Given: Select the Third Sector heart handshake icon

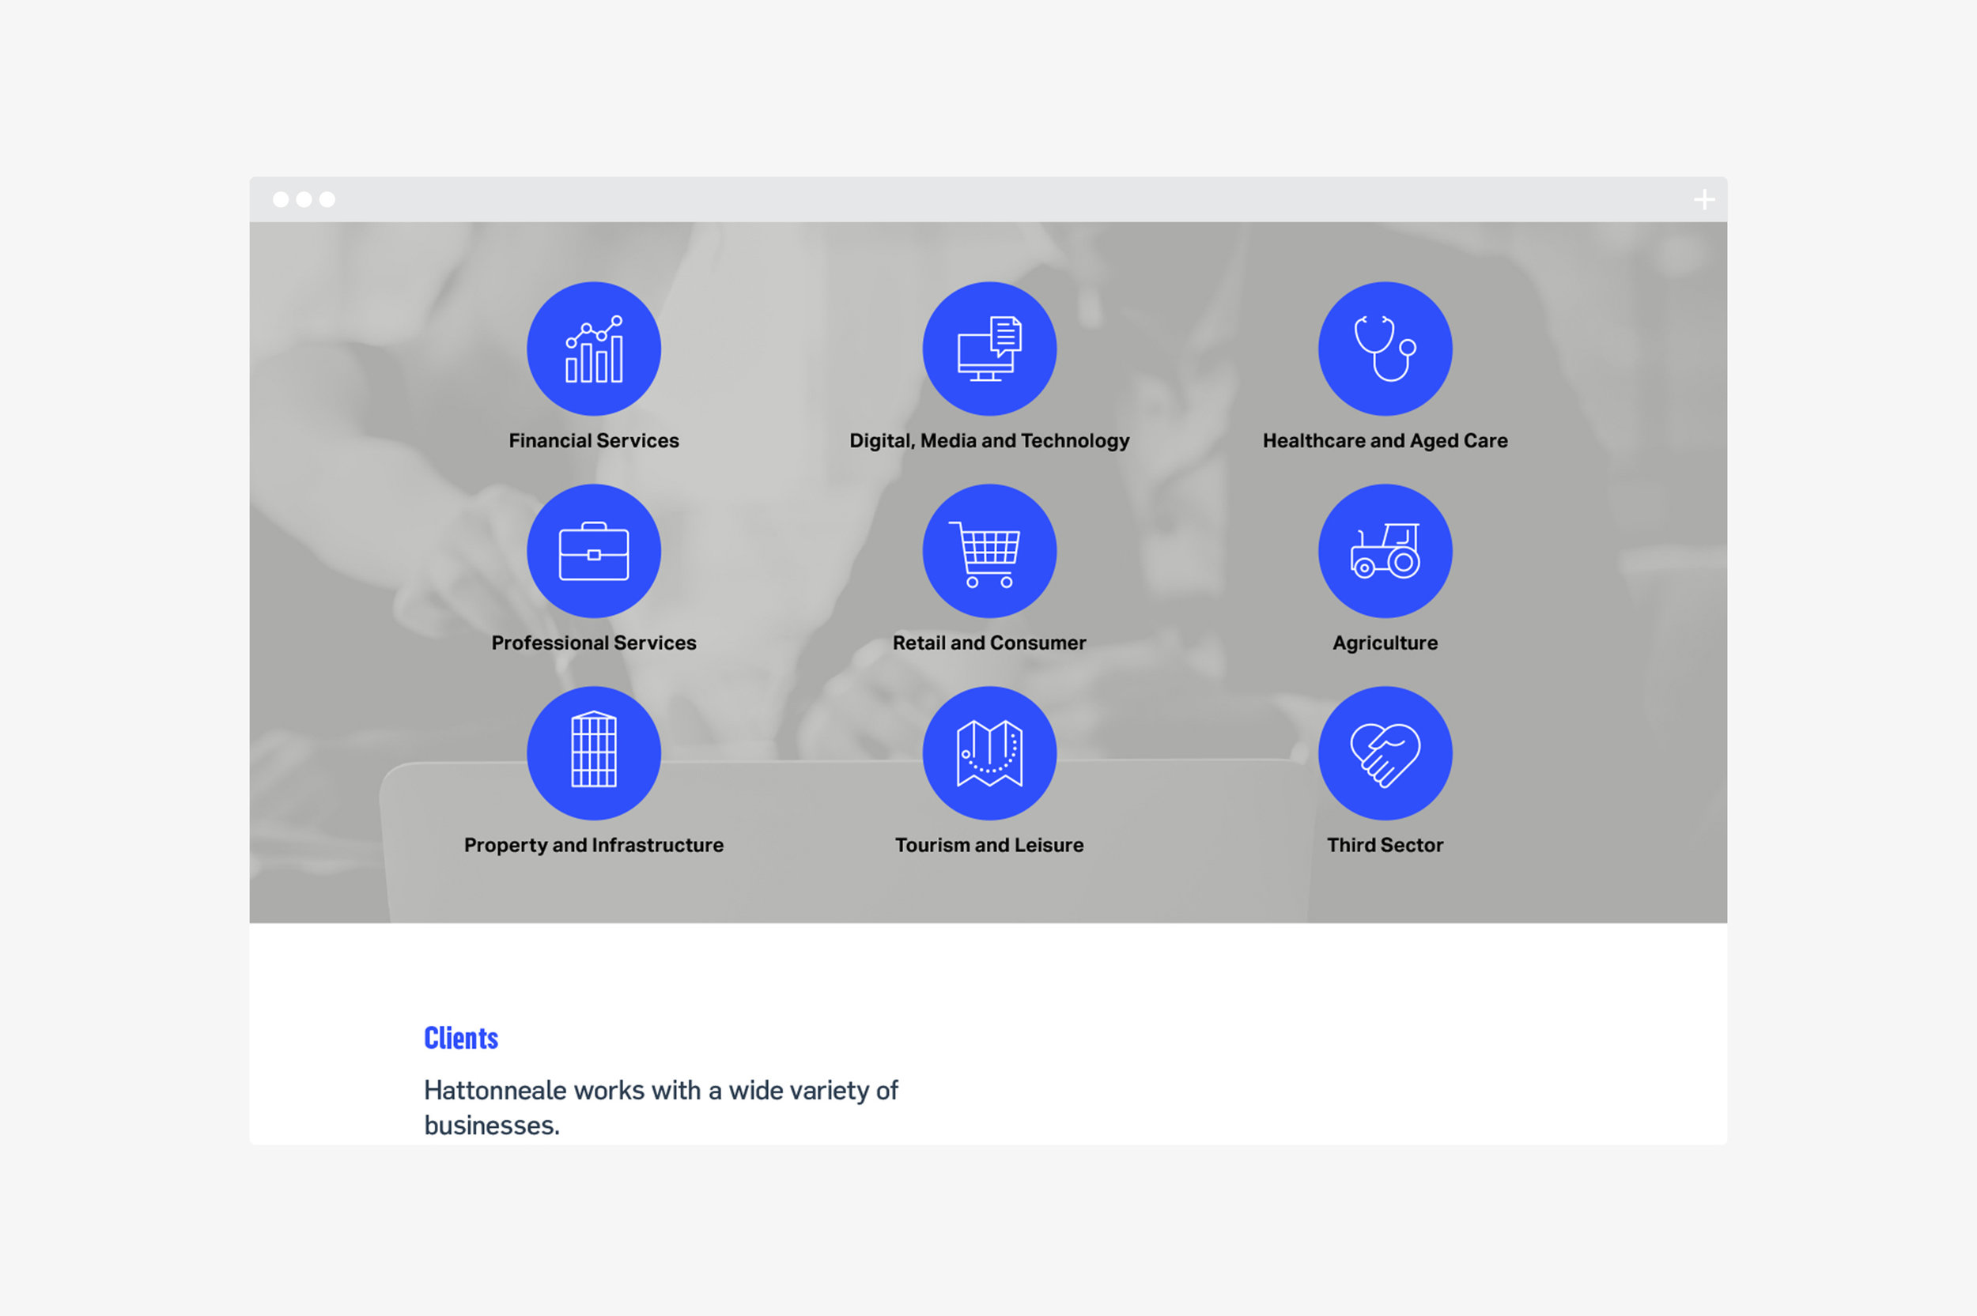Looking at the screenshot, I should [1385, 752].
